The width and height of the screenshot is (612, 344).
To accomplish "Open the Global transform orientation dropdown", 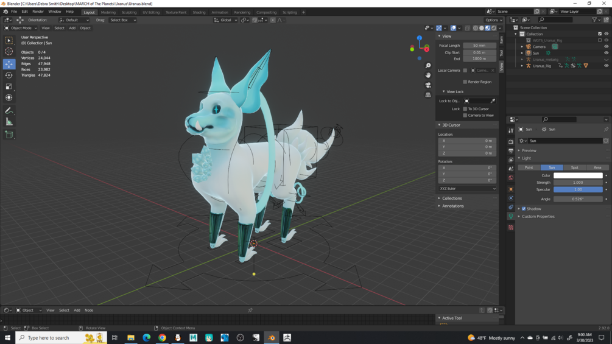I will click(225, 20).
